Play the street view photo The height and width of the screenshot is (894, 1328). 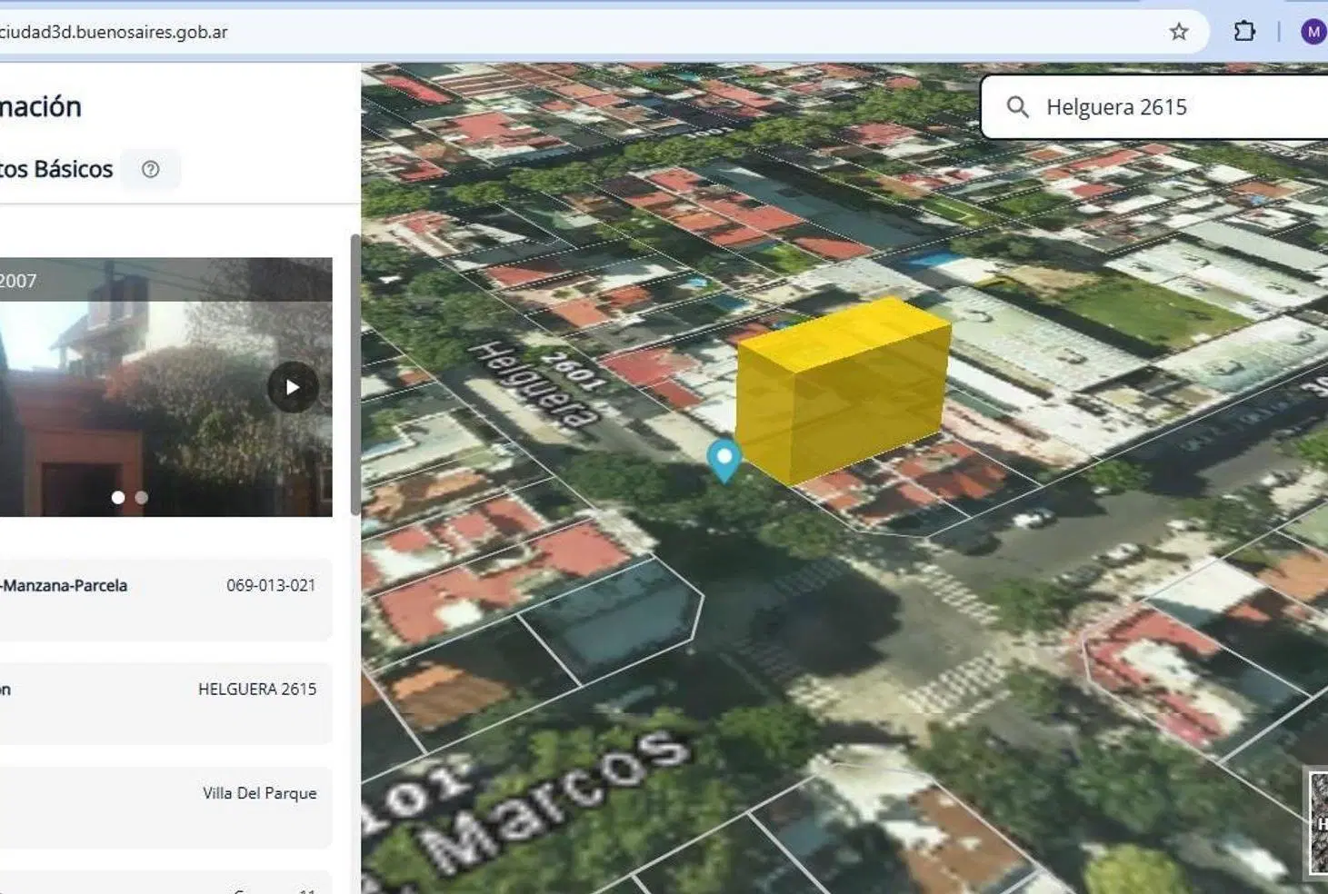point(293,387)
